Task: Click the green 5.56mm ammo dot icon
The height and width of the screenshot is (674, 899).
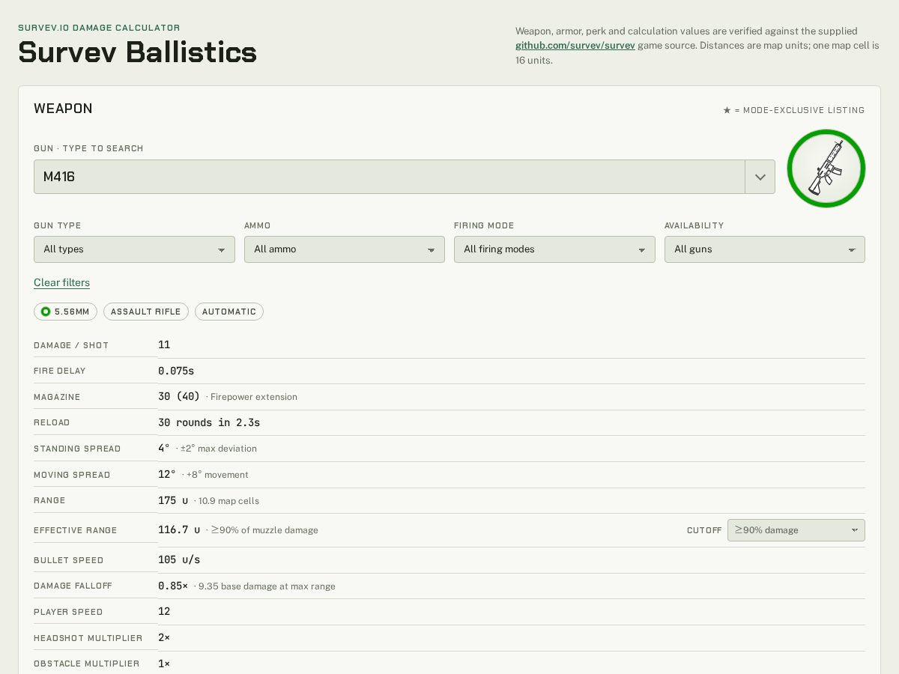Action: (x=46, y=312)
